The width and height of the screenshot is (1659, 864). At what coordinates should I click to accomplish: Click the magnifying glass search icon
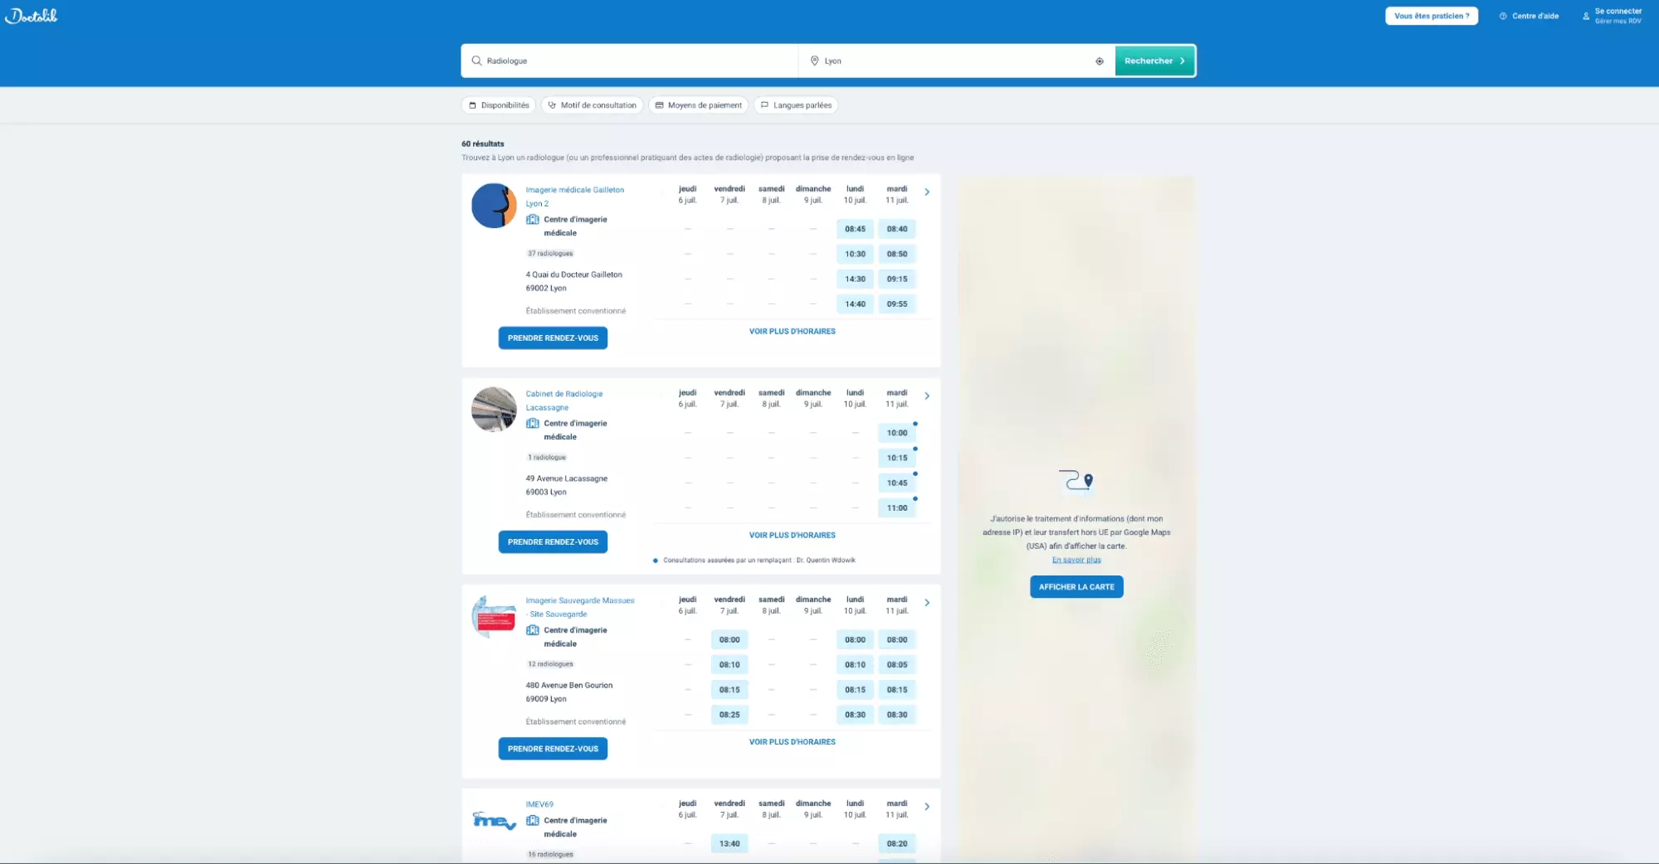pyautogui.click(x=476, y=61)
